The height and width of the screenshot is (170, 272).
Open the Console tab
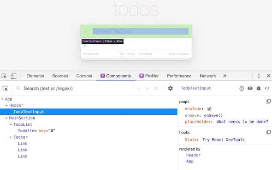(x=84, y=76)
